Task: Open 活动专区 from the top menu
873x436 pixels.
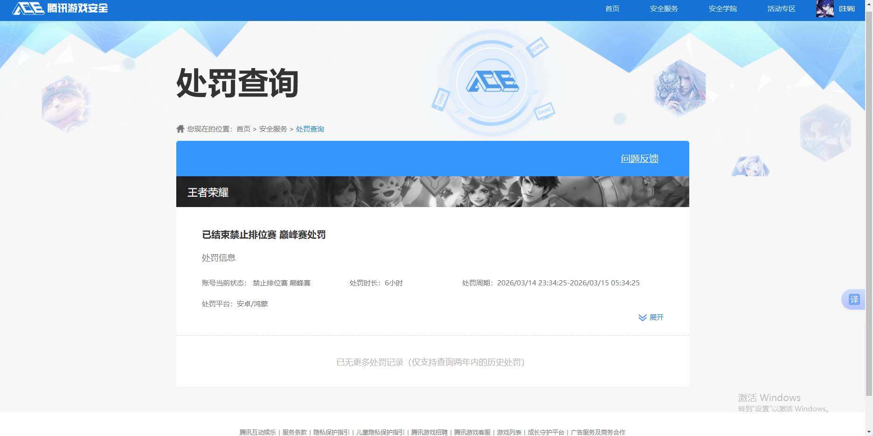Action: 781,8
